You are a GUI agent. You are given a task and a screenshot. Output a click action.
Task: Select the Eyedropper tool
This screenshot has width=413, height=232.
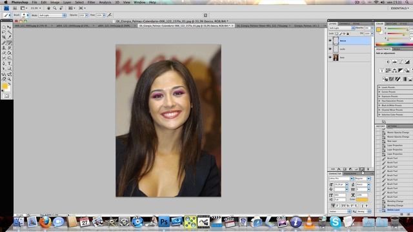(9, 37)
